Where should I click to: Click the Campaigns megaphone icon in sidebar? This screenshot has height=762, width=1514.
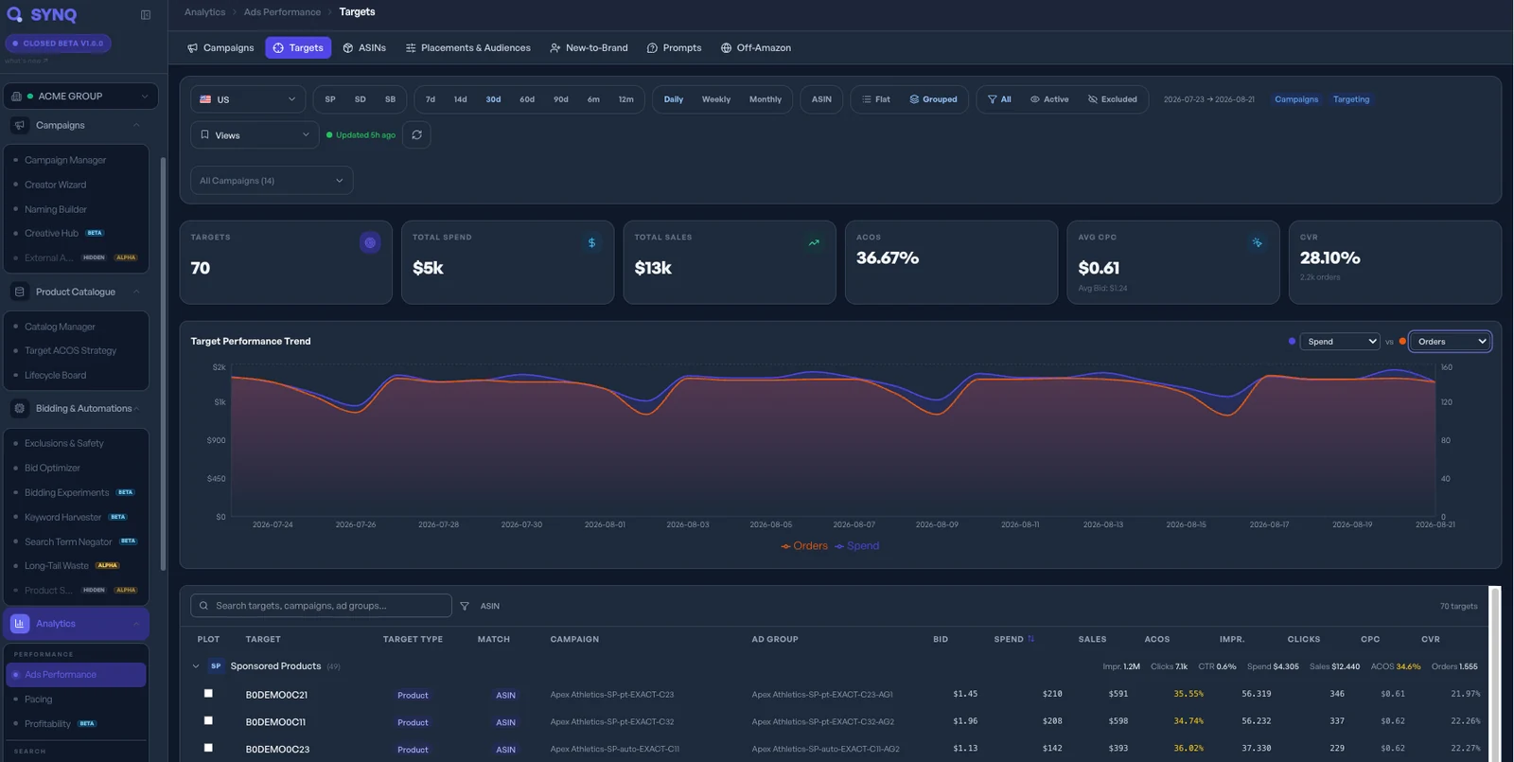pyautogui.click(x=20, y=126)
